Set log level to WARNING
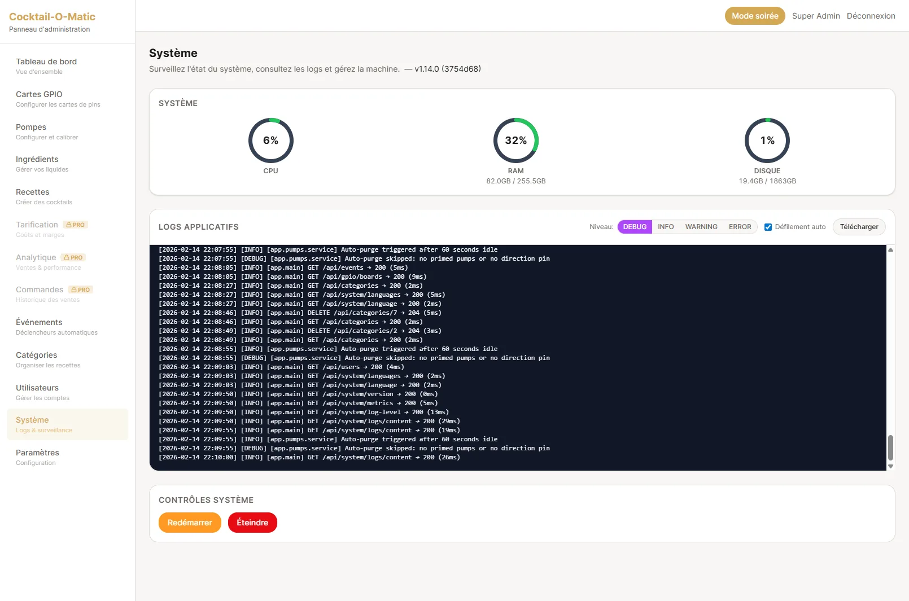 [x=701, y=227]
